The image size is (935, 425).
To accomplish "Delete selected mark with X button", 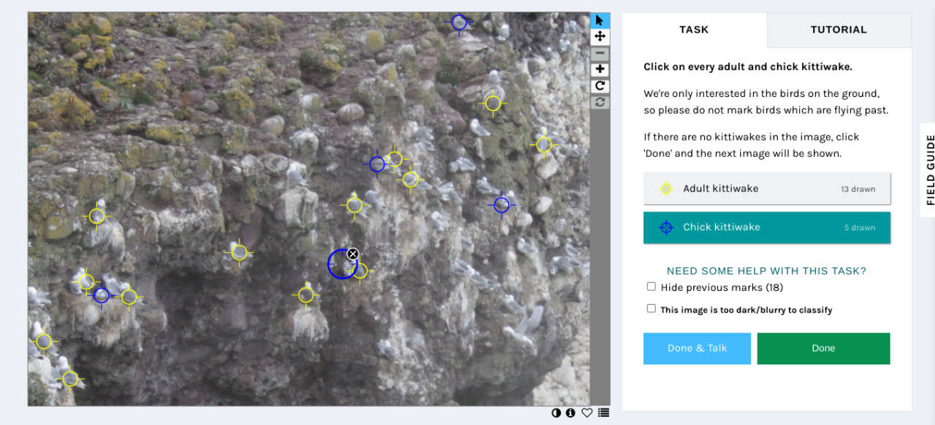I will [x=353, y=254].
